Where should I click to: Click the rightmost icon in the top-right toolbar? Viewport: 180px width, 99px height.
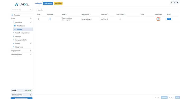pyautogui.click(x=178, y=2)
